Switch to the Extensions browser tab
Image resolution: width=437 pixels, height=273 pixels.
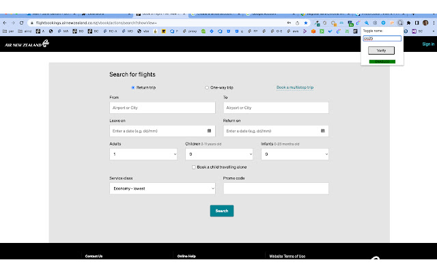(107, 14)
